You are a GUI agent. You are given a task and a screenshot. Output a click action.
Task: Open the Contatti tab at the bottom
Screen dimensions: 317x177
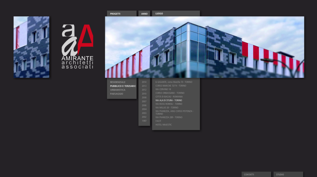click(249, 175)
